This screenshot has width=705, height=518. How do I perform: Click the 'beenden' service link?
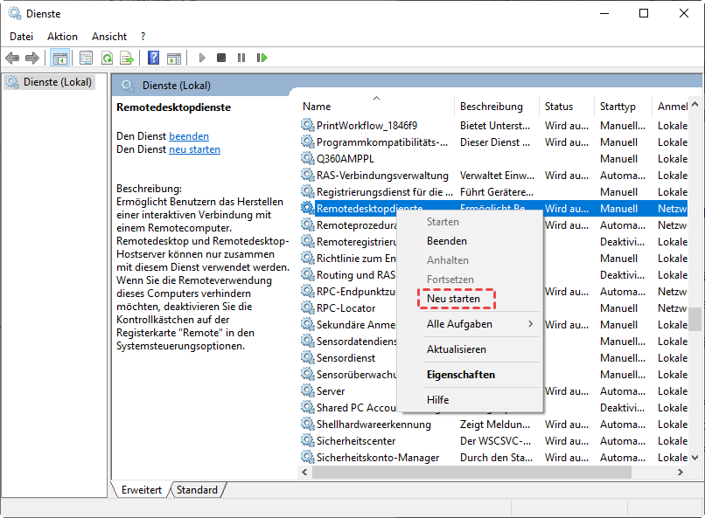pyautogui.click(x=189, y=136)
